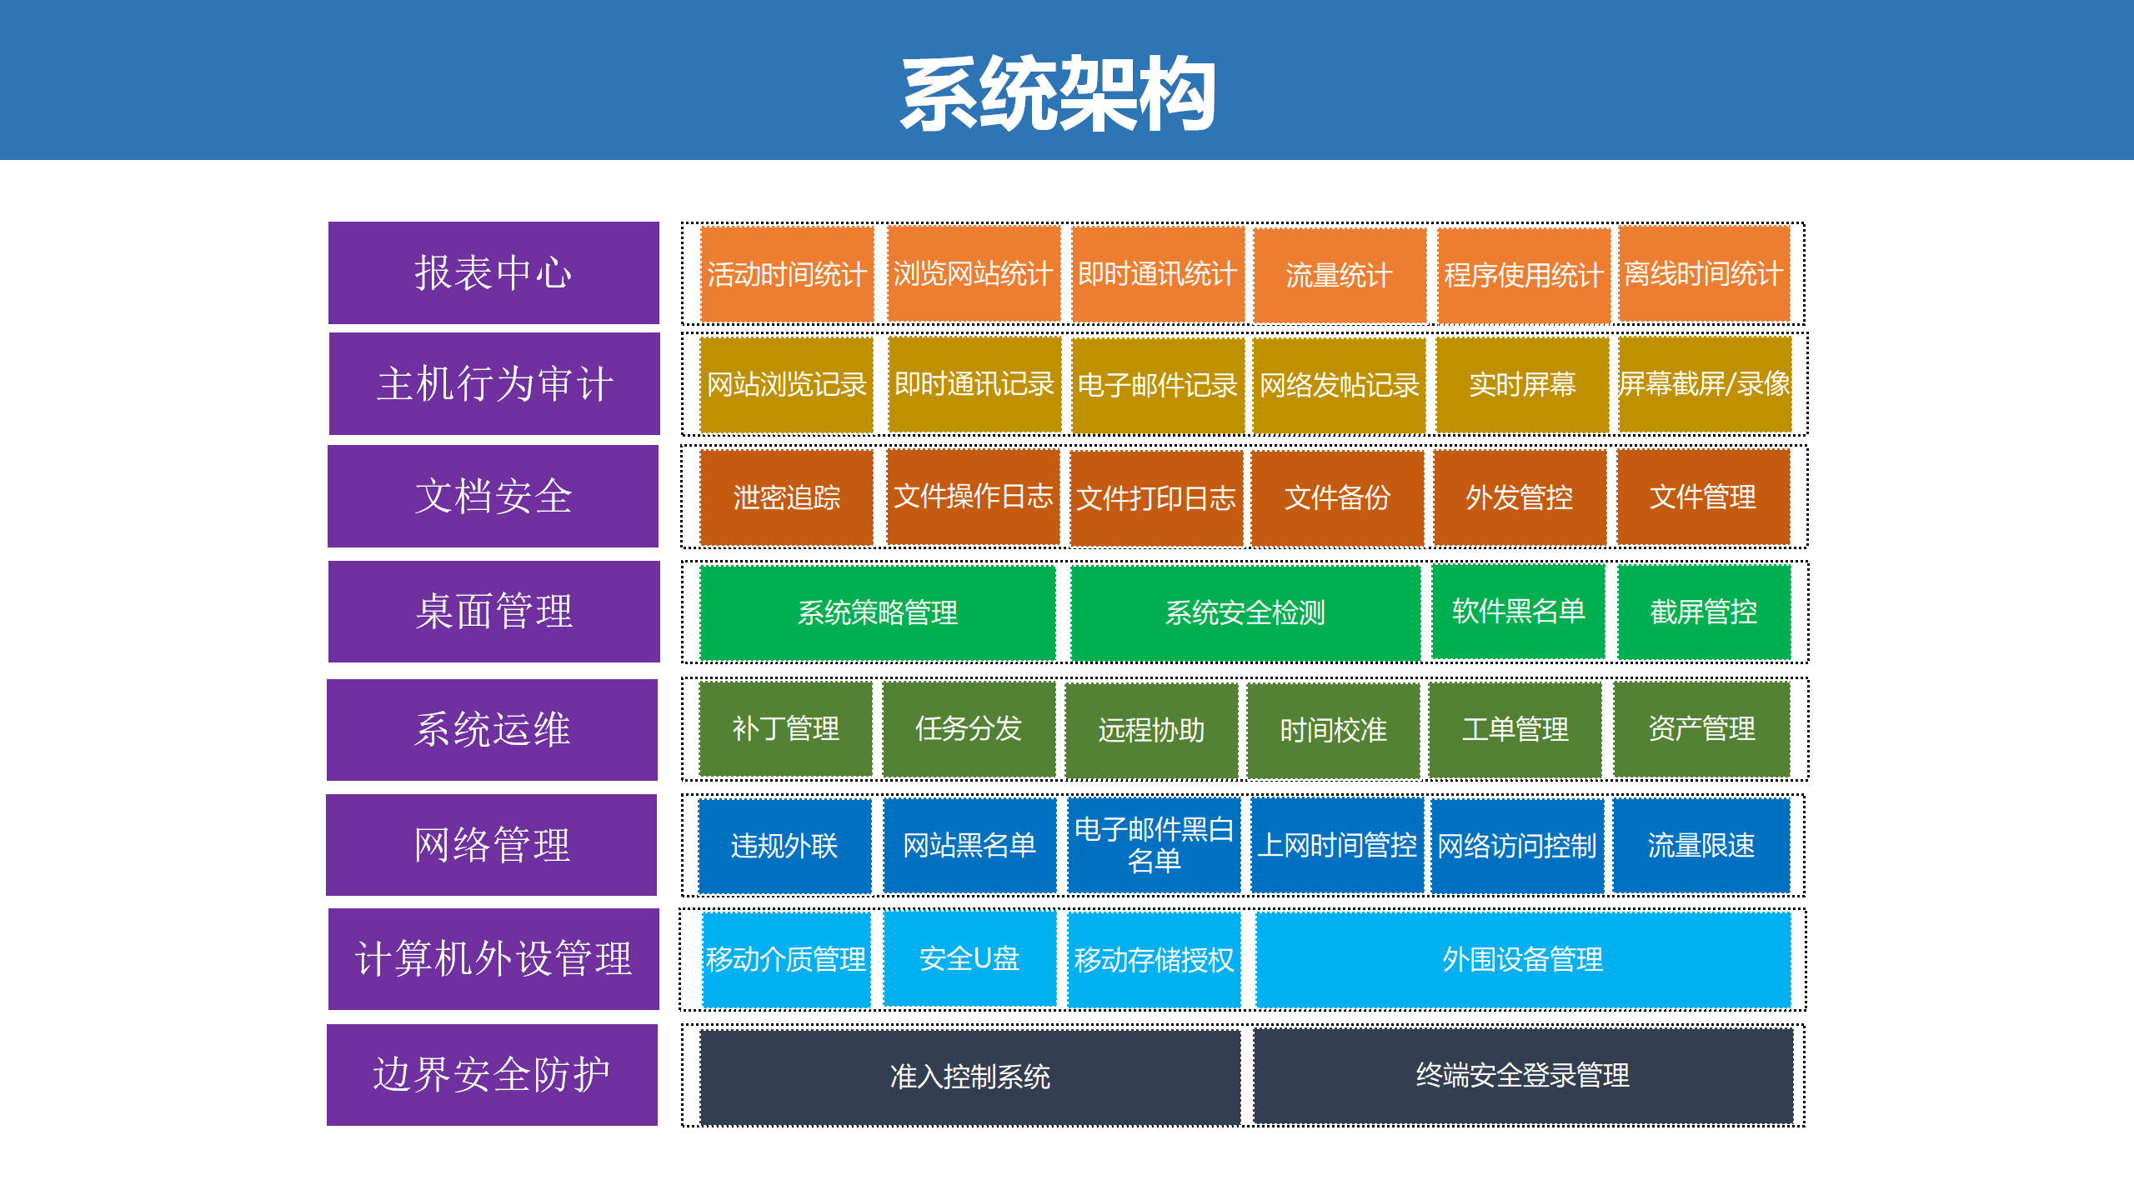Click the 软件黑名单 green block
The image size is (2134, 1200).
(x=1518, y=611)
